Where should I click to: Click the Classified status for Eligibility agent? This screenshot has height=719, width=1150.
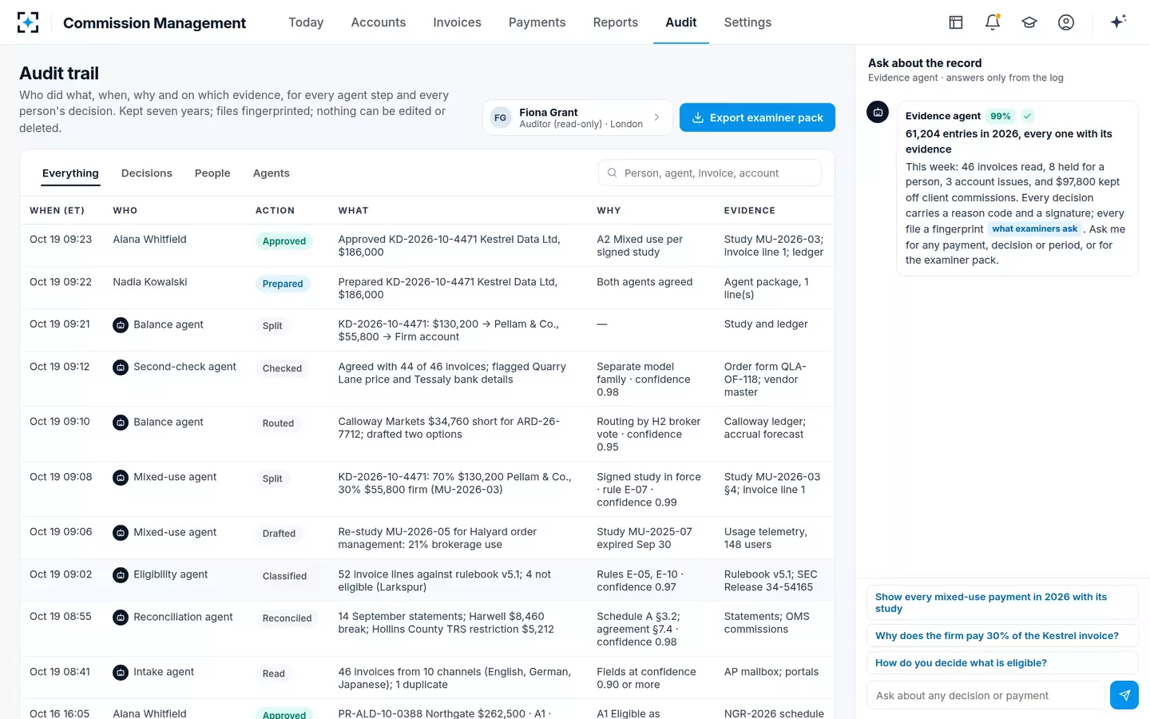[284, 576]
